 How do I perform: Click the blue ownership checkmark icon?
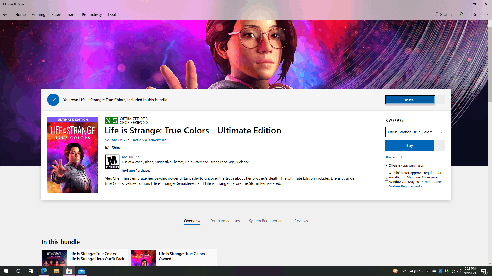point(53,100)
